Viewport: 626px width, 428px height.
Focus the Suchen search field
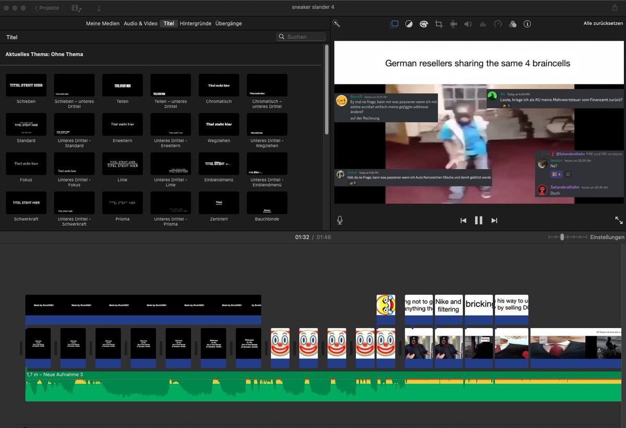coord(301,37)
